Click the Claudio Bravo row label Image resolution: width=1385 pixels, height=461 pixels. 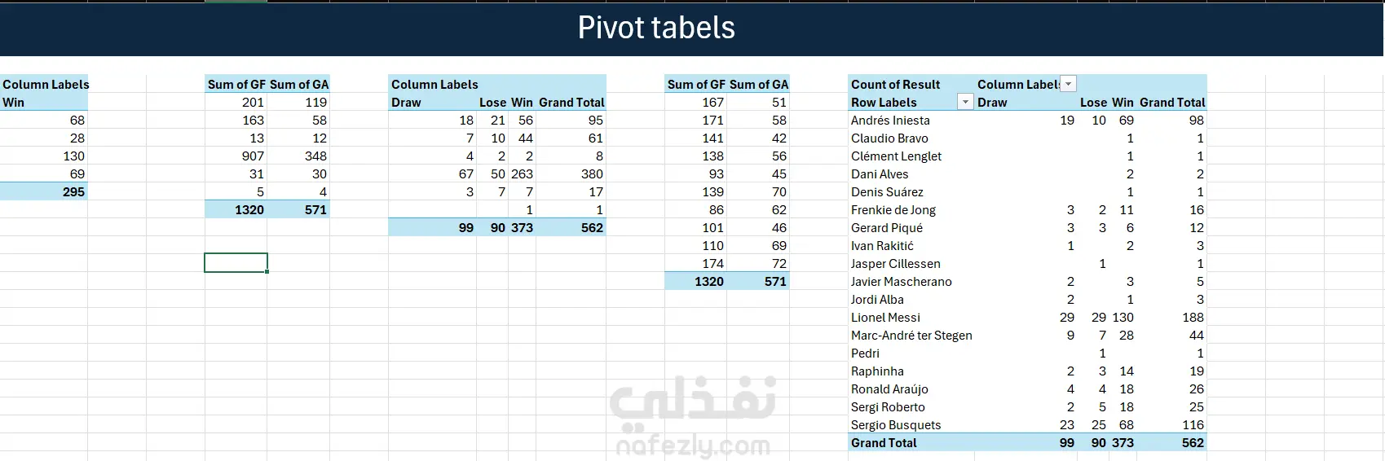tap(889, 138)
